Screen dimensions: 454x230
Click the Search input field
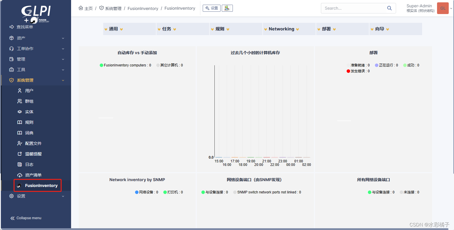click(x=353, y=8)
